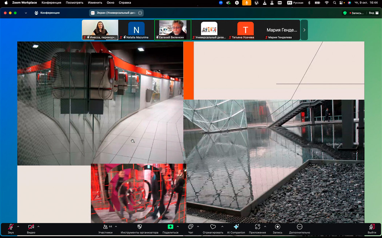Click the Выйти leave meeting button

(371, 229)
